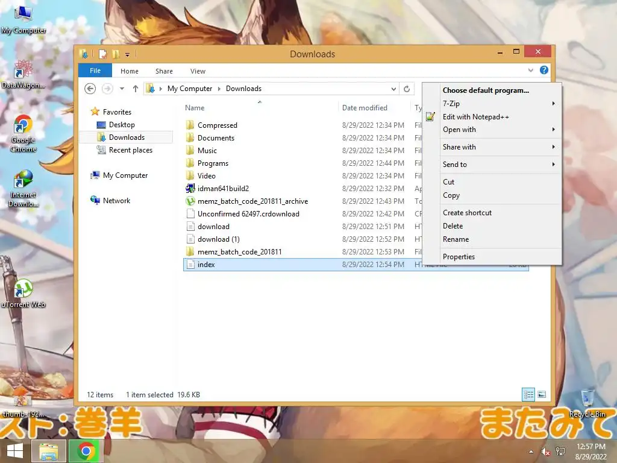The width and height of the screenshot is (617, 463).
Task: Select the download (1) file
Action: pos(218,239)
